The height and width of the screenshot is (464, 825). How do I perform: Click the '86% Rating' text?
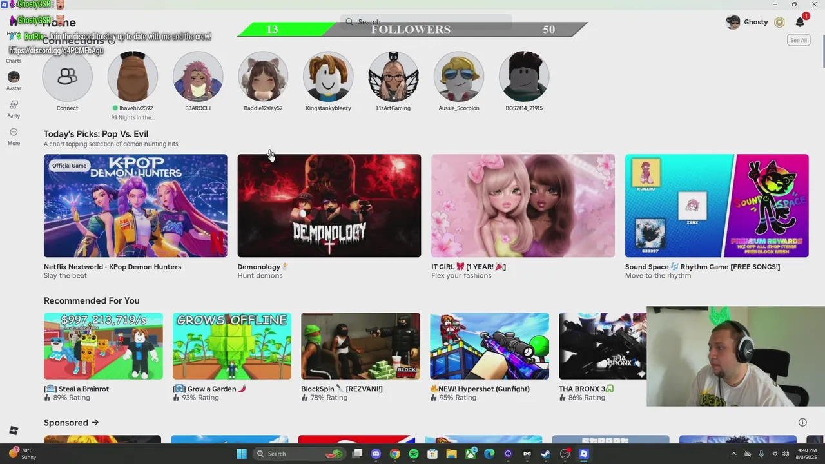click(587, 398)
